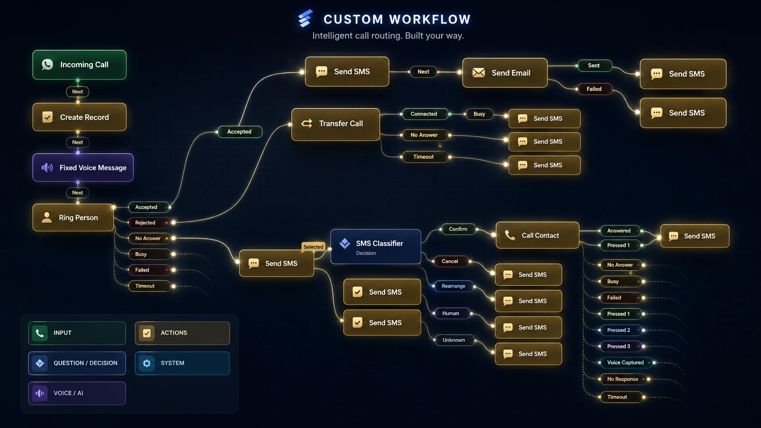The image size is (761, 428).
Task: Click chat icon of Send SMS after Unknown
Action: 508,354
